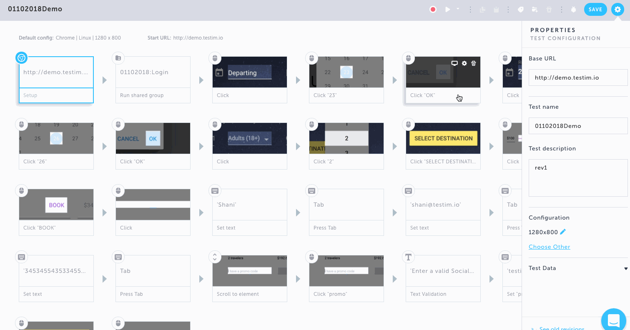Click the mouse icon on the Click "2" step
630x330 pixels.
[311, 124]
